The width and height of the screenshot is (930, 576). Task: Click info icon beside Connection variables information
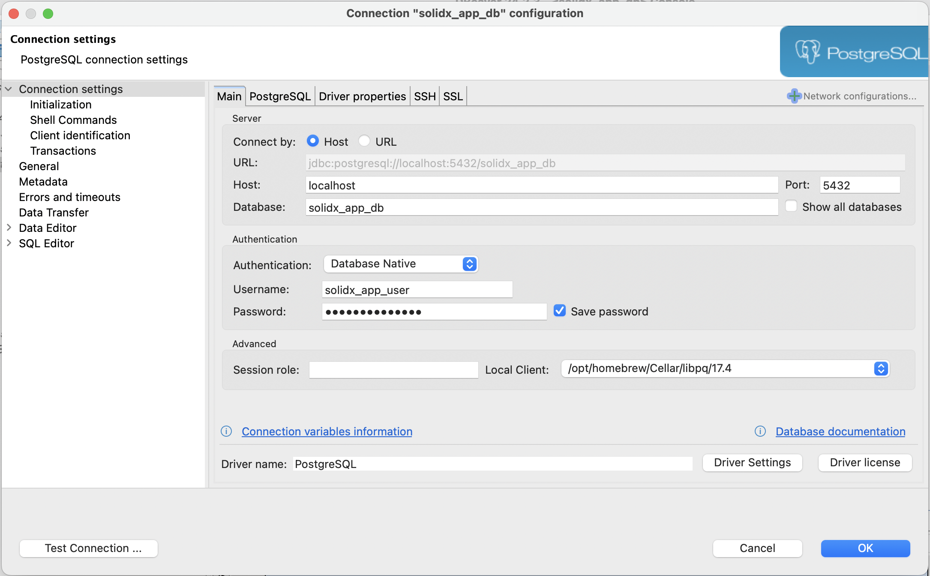[x=226, y=431]
